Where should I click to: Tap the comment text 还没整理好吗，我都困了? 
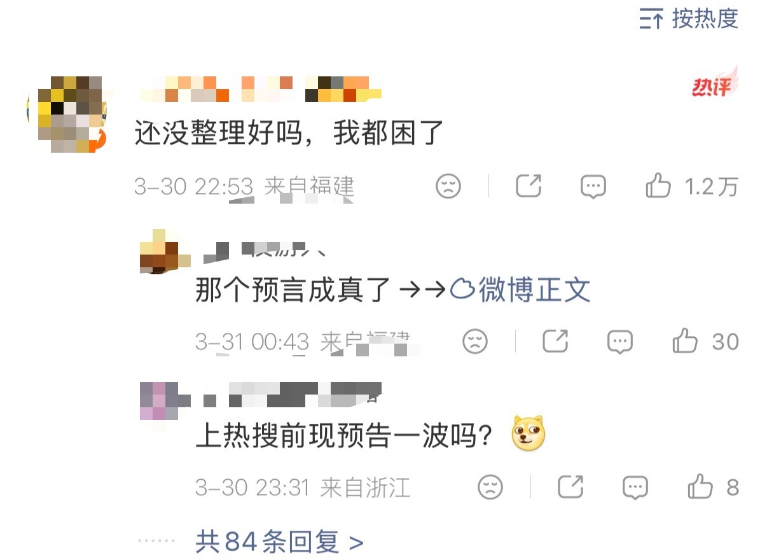click(x=289, y=134)
